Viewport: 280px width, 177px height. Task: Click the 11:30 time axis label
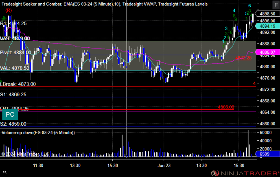38,166
